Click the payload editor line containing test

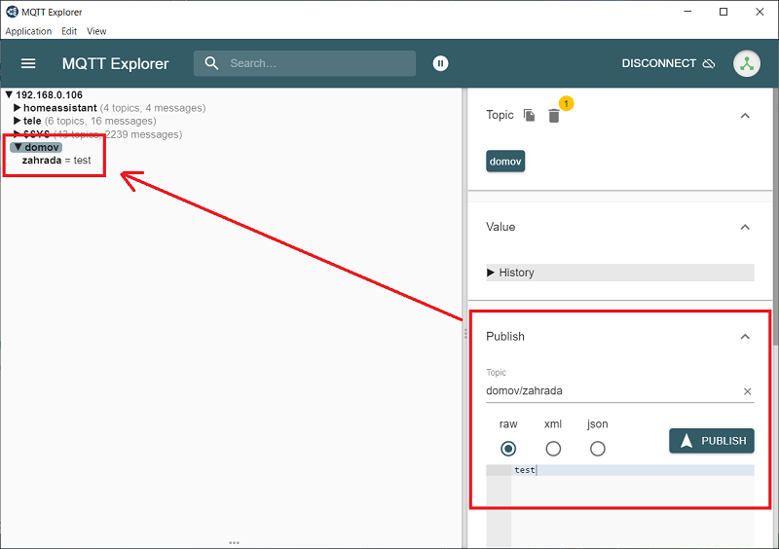632,470
